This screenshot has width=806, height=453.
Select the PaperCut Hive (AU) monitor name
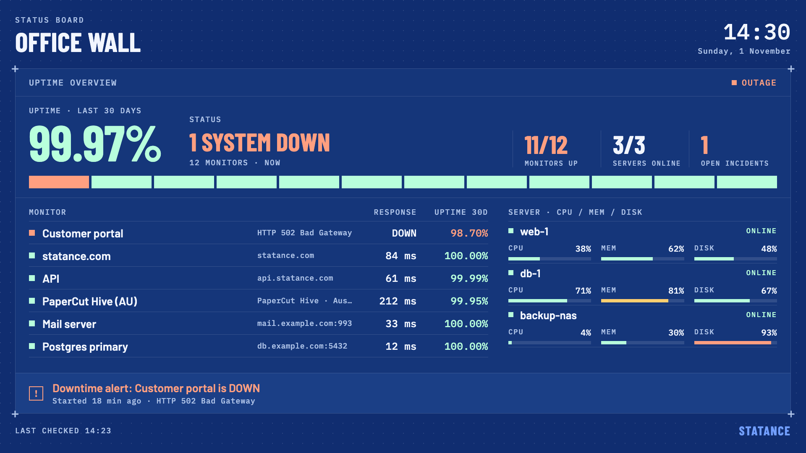[x=90, y=302]
